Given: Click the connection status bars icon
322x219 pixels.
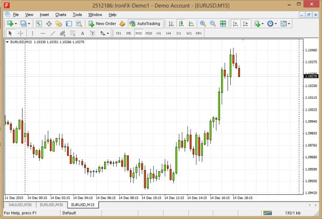Looking at the screenshot, I should tap(268, 213).
